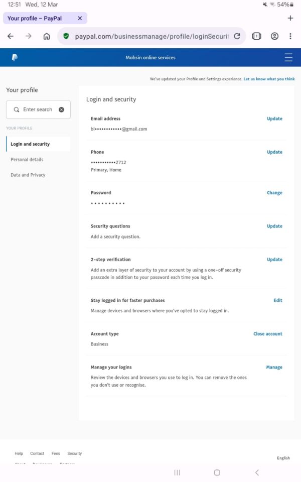Update the email address
The height and width of the screenshot is (482, 301).
click(x=274, y=119)
